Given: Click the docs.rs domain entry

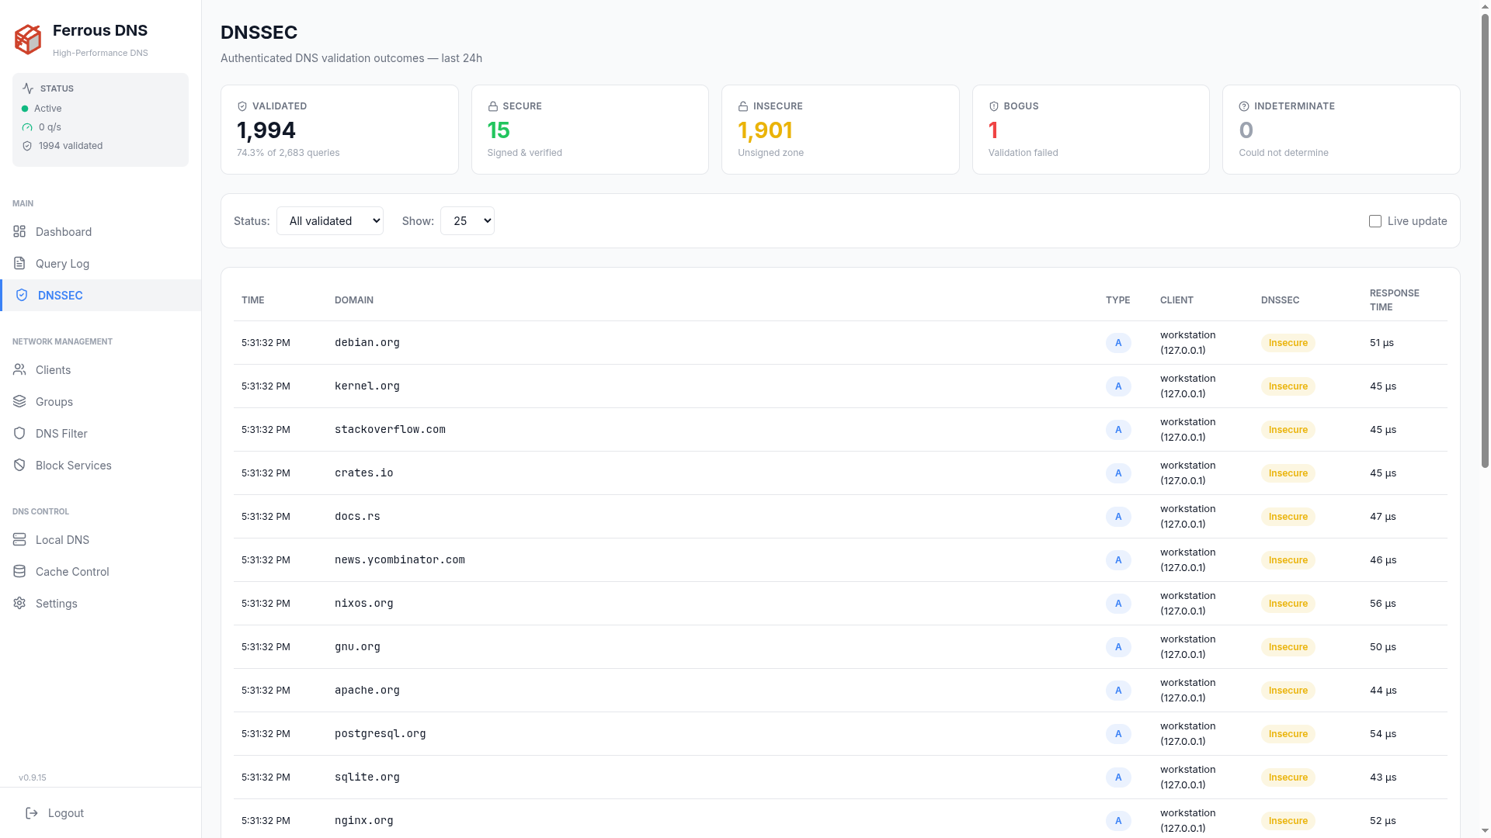Looking at the screenshot, I should [x=357, y=517].
